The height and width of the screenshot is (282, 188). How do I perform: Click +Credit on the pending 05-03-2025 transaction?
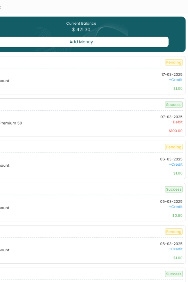click(176, 249)
